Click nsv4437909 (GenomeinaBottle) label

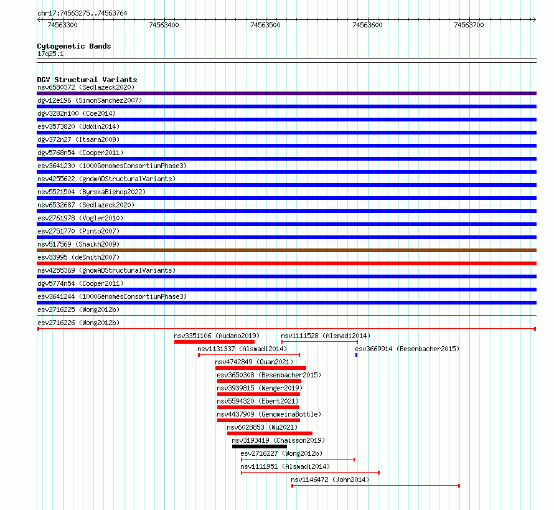coord(269,414)
